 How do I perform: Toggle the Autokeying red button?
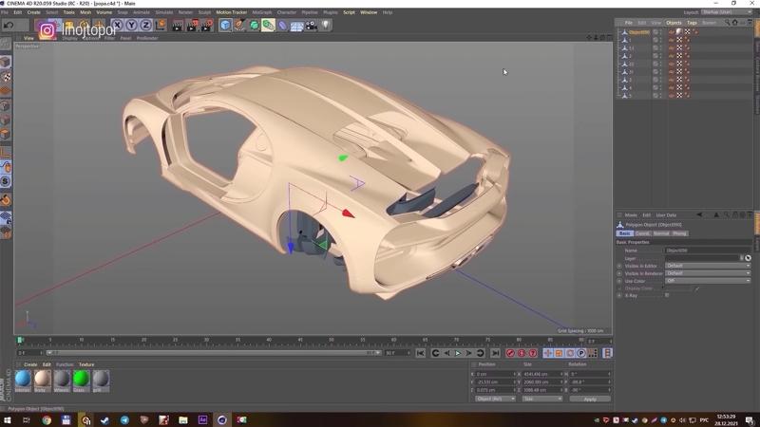tap(521, 353)
